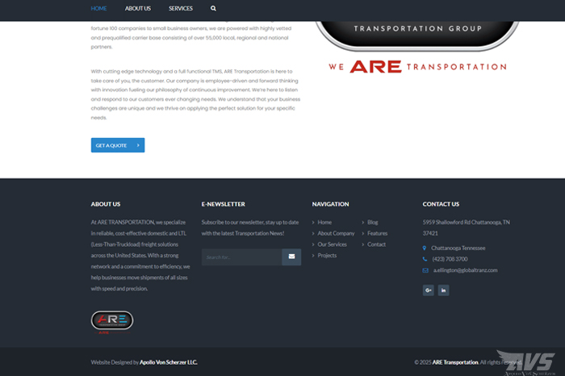Image resolution: width=565 pixels, height=376 pixels.
Task: Click the newsletter Search for... input field
Action: click(x=242, y=257)
